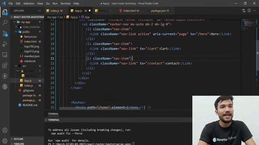Open editor more actions ellipsis
Screen dimensions: 259x145
point(255,11)
